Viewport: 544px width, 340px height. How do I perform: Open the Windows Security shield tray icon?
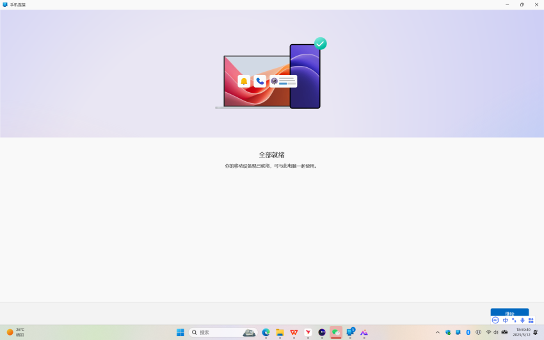pyautogui.click(x=448, y=332)
